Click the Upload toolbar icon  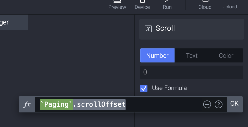pos(230,5)
